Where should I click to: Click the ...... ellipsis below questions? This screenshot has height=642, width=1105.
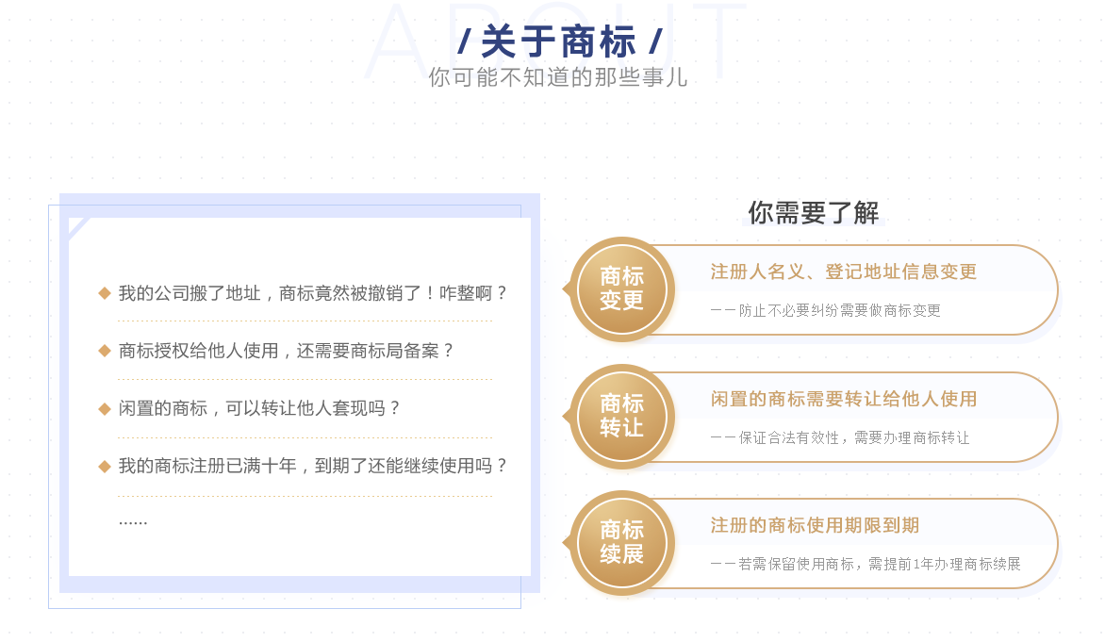[133, 520]
